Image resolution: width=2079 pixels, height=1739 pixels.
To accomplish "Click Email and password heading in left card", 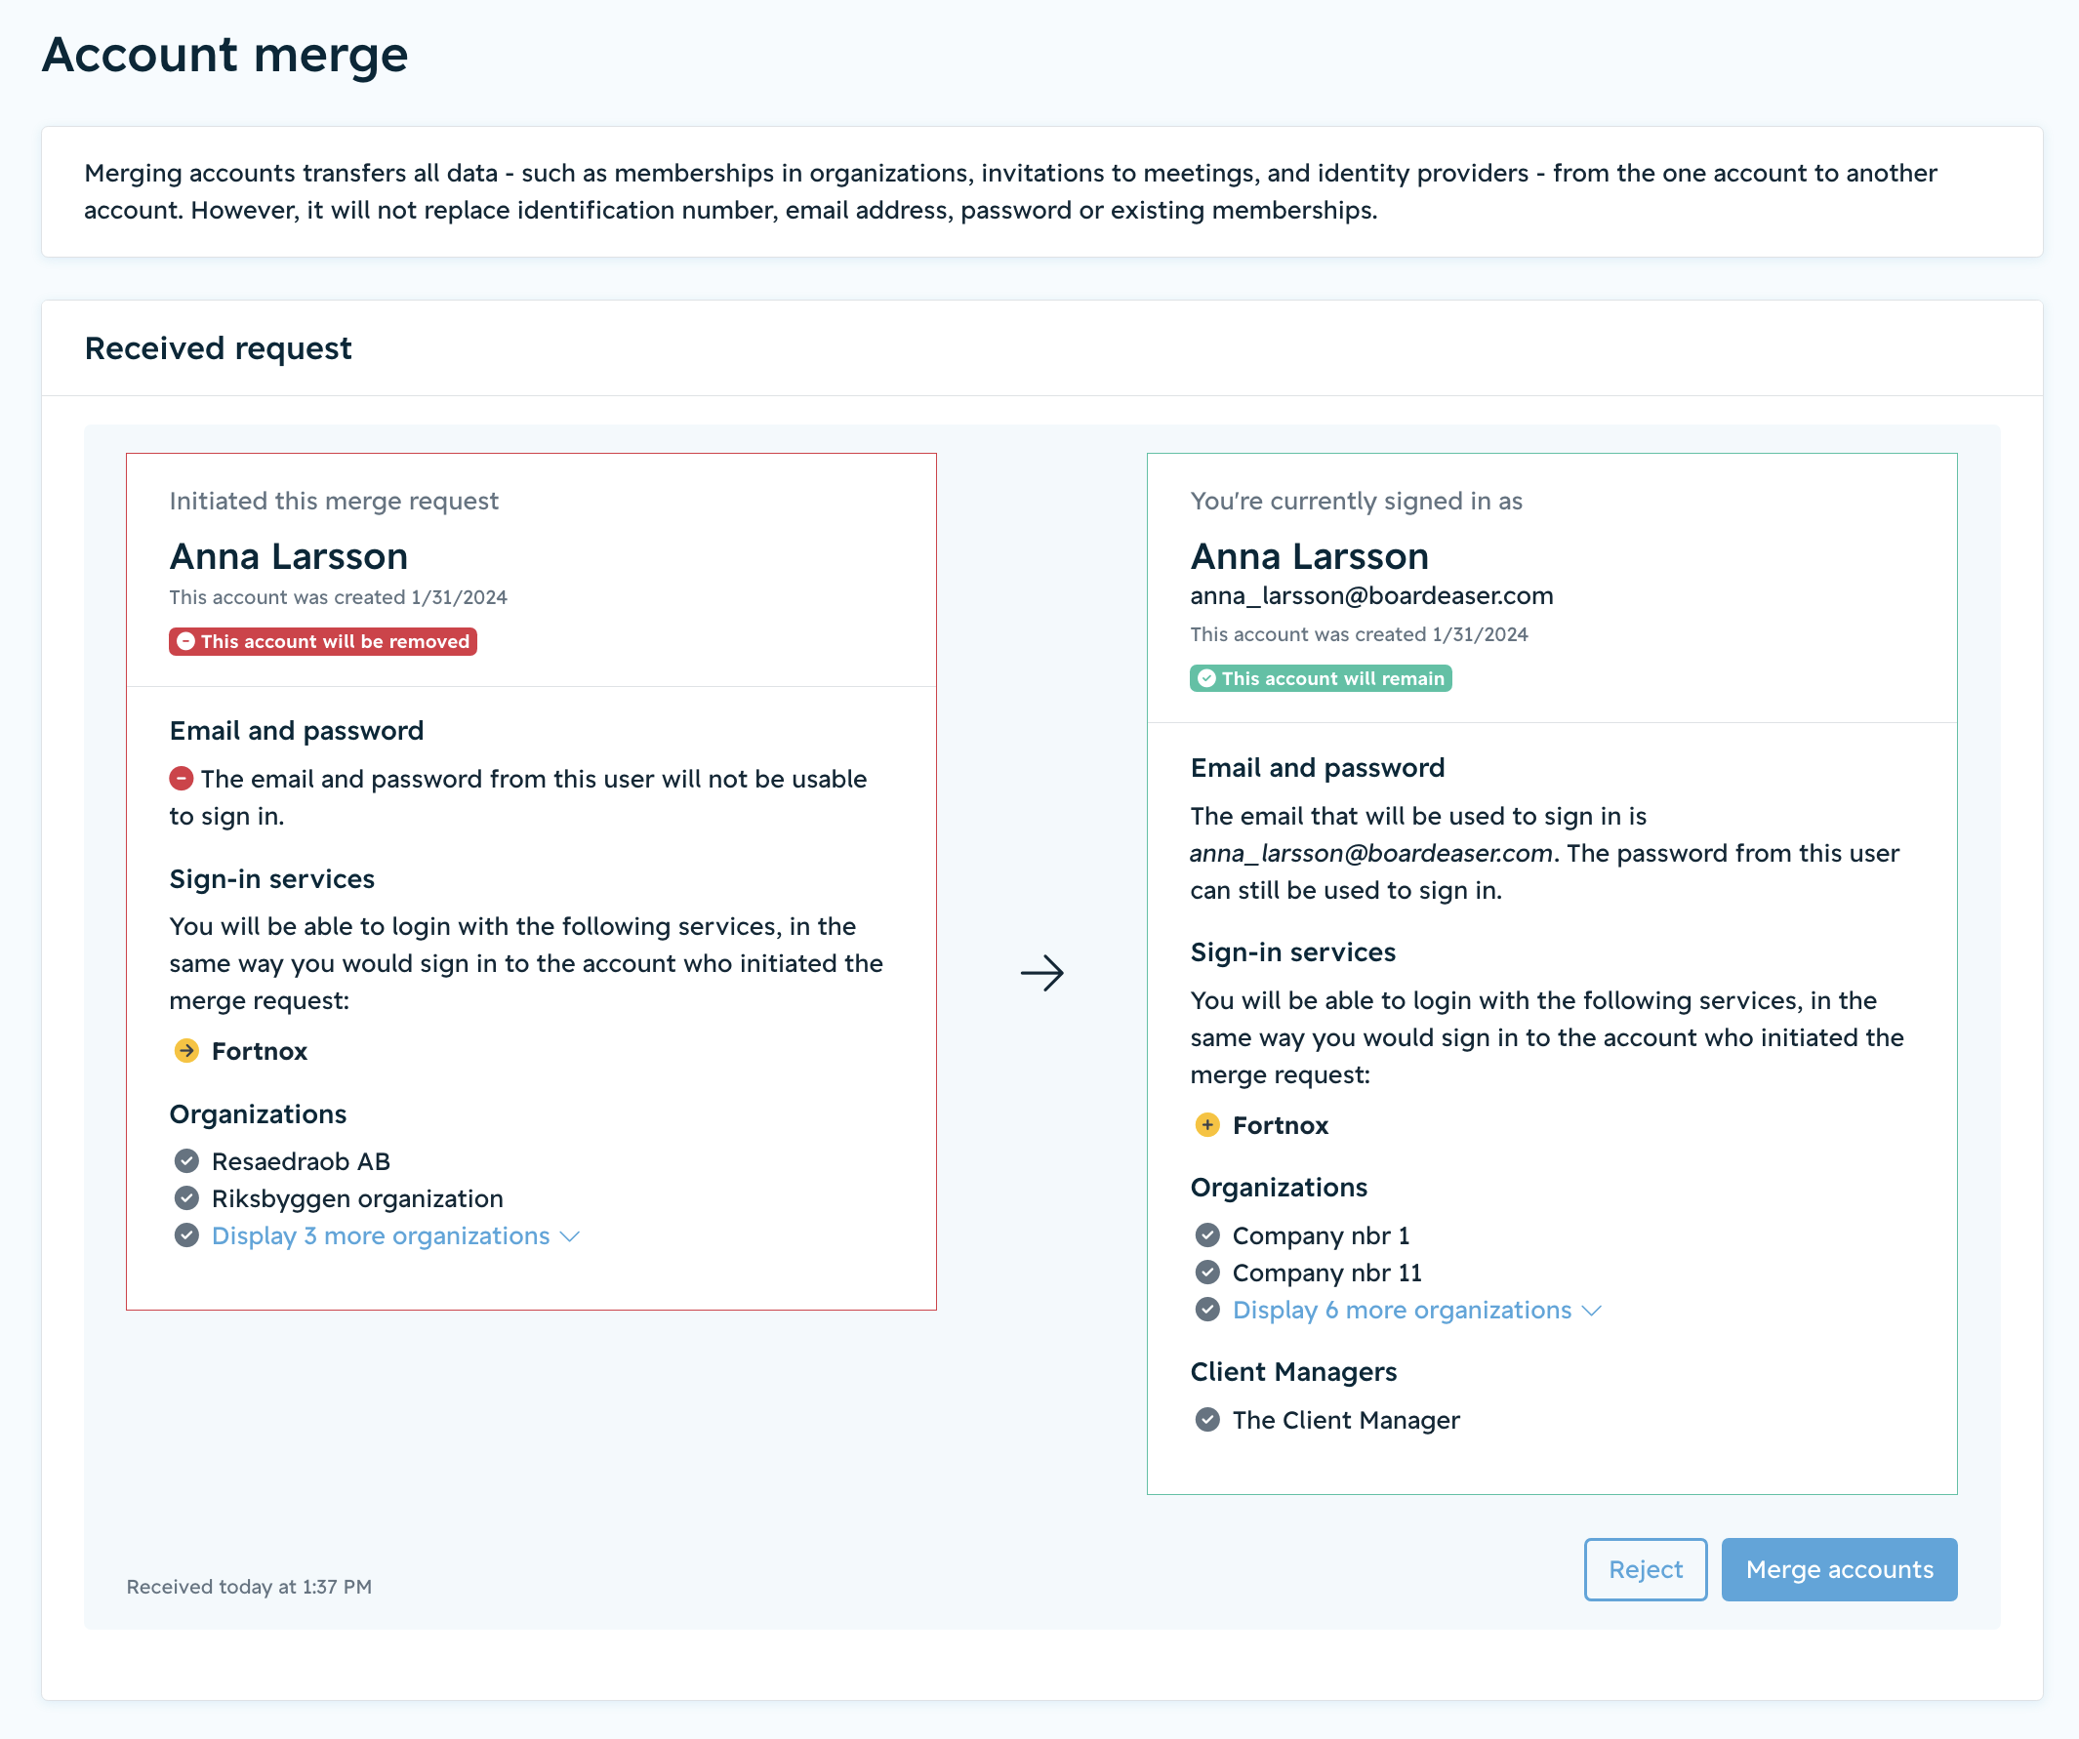I will 296,731.
